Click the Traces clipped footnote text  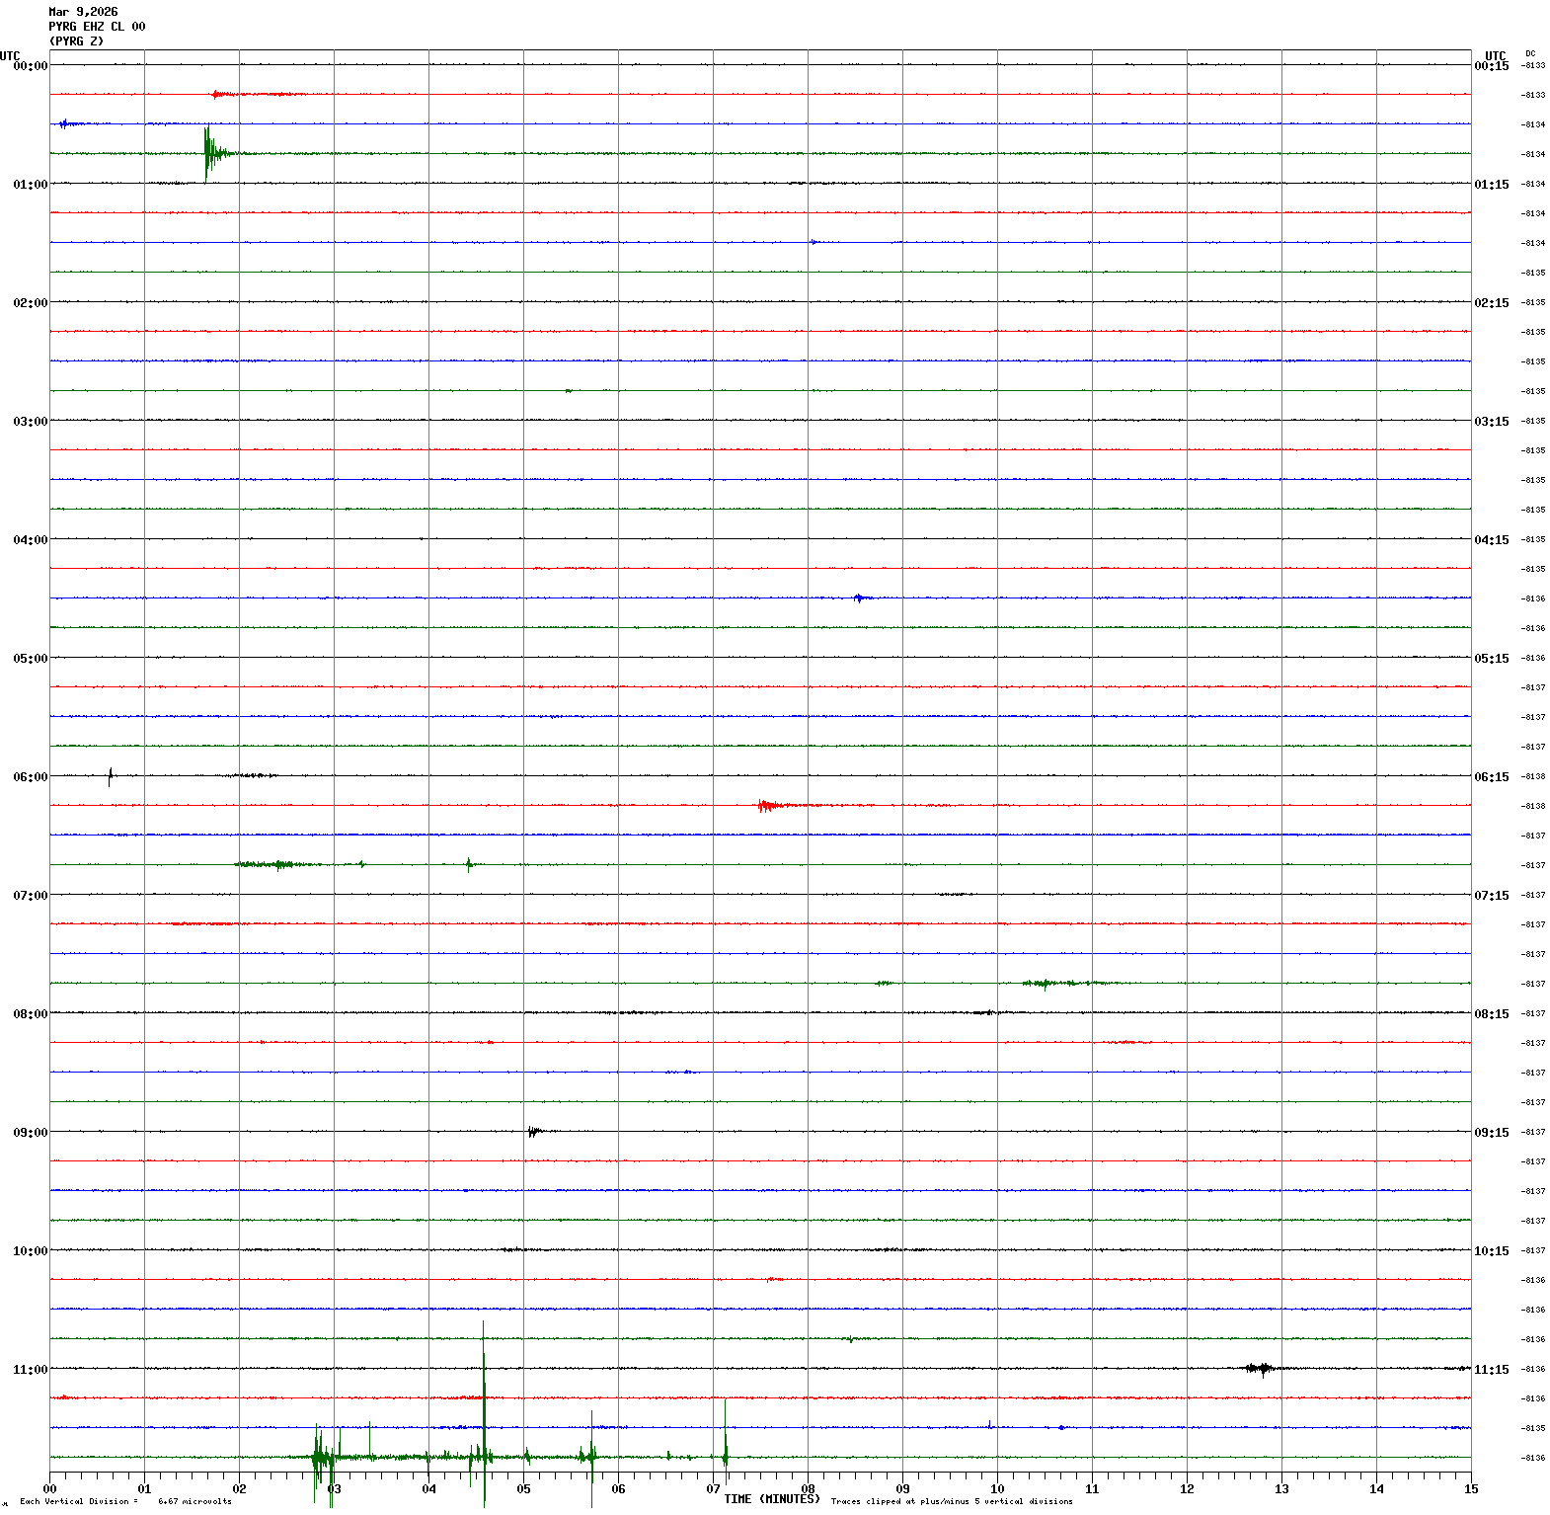(951, 1502)
